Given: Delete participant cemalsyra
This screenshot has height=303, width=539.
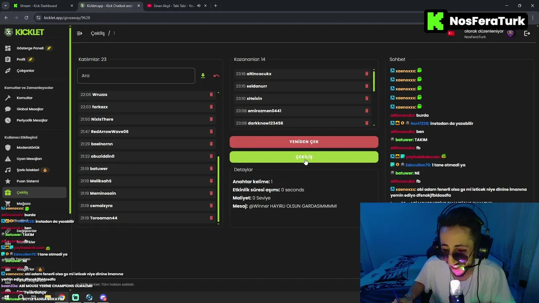Looking at the screenshot, I should click(211, 206).
